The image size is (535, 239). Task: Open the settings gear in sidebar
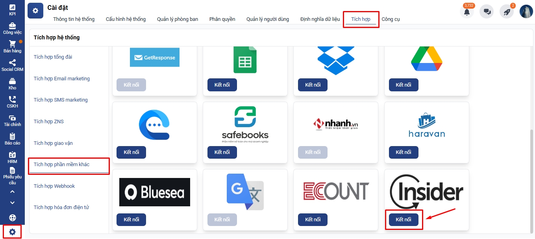pyautogui.click(x=12, y=232)
